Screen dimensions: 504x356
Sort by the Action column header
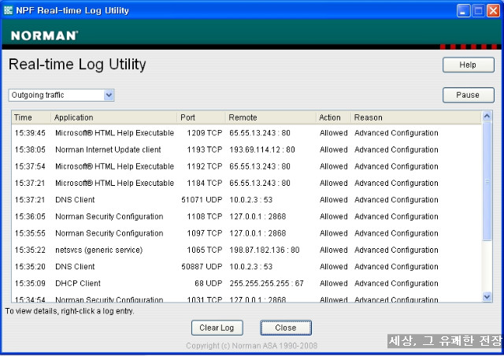(333, 117)
